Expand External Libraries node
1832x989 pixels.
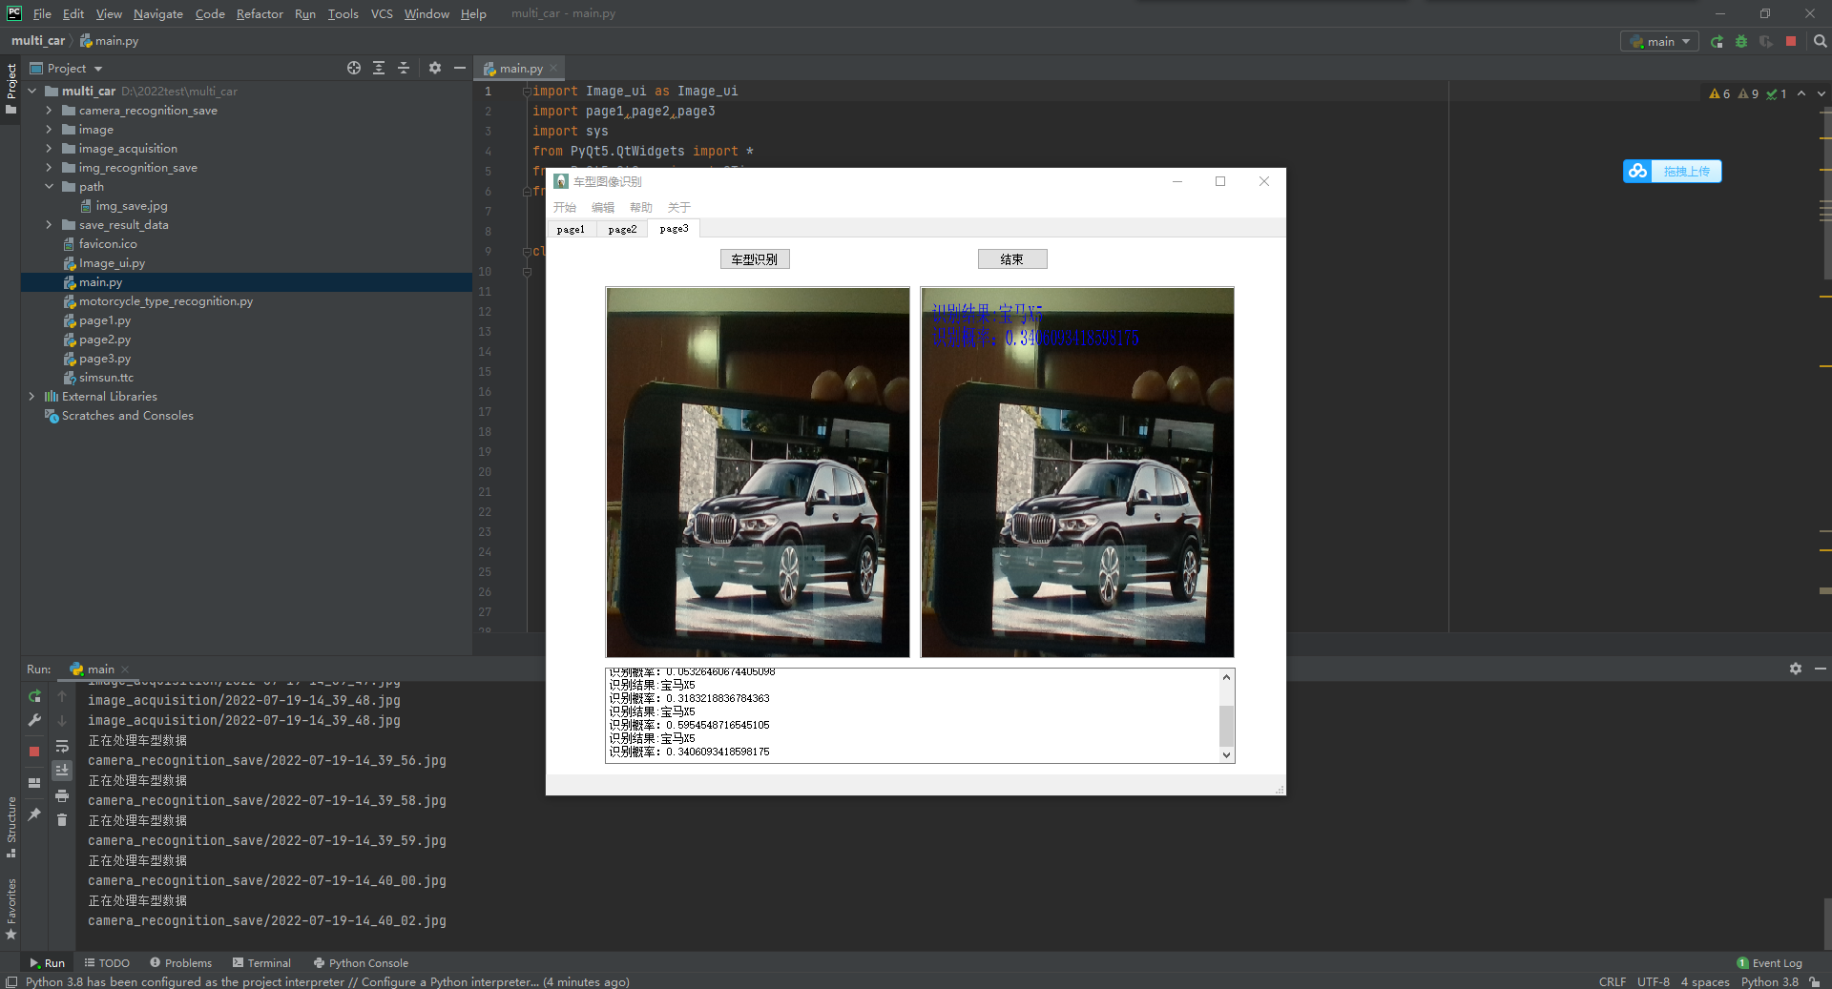click(x=31, y=397)
